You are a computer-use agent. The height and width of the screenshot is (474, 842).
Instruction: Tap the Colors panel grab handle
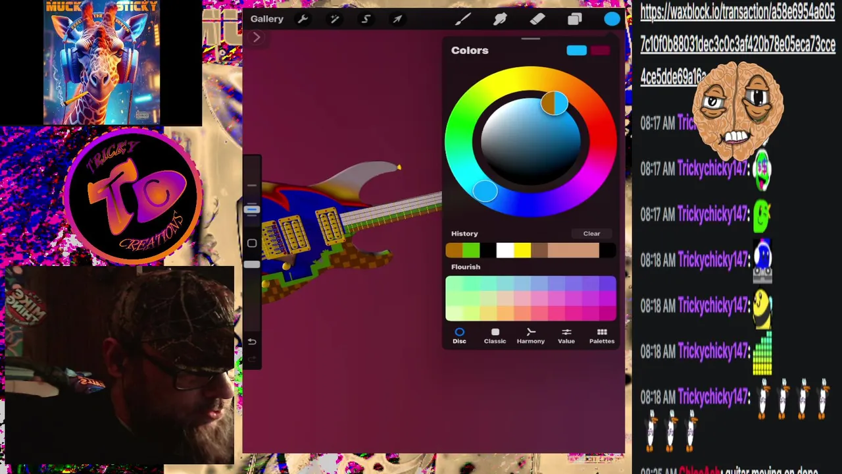click(x=531, y=39)
